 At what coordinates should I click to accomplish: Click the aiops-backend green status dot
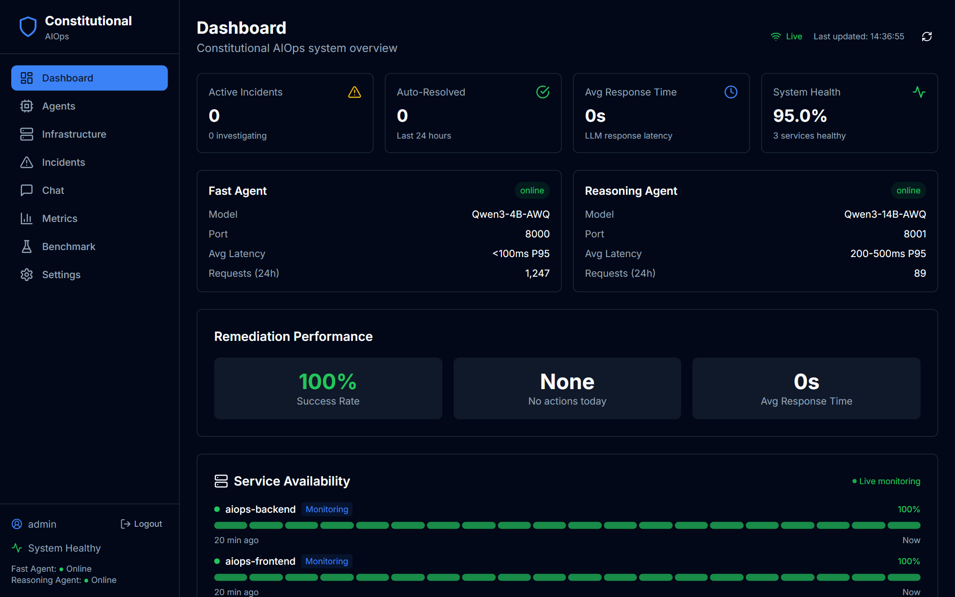tap(217, 509)
